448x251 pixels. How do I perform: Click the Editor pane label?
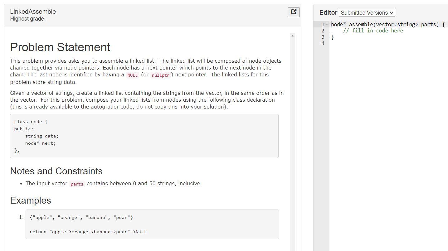point(328,12)
